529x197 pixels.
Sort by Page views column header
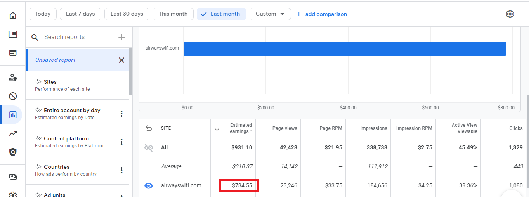coord(285,128)
